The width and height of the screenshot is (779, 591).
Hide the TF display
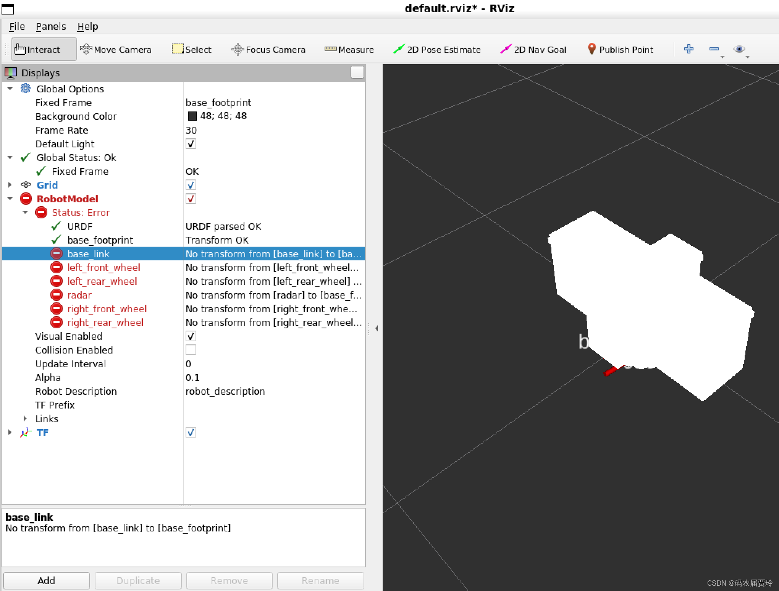[x=191, y=432]
